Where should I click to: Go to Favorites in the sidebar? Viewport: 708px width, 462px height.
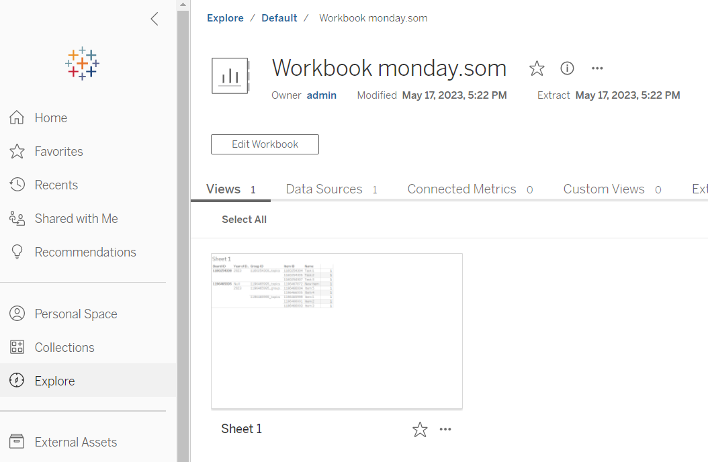click(58, 151)
